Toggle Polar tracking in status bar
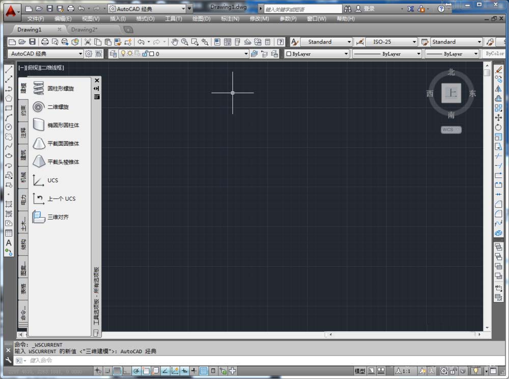Screen dimensions: 509x379 [x=136, y=371]
